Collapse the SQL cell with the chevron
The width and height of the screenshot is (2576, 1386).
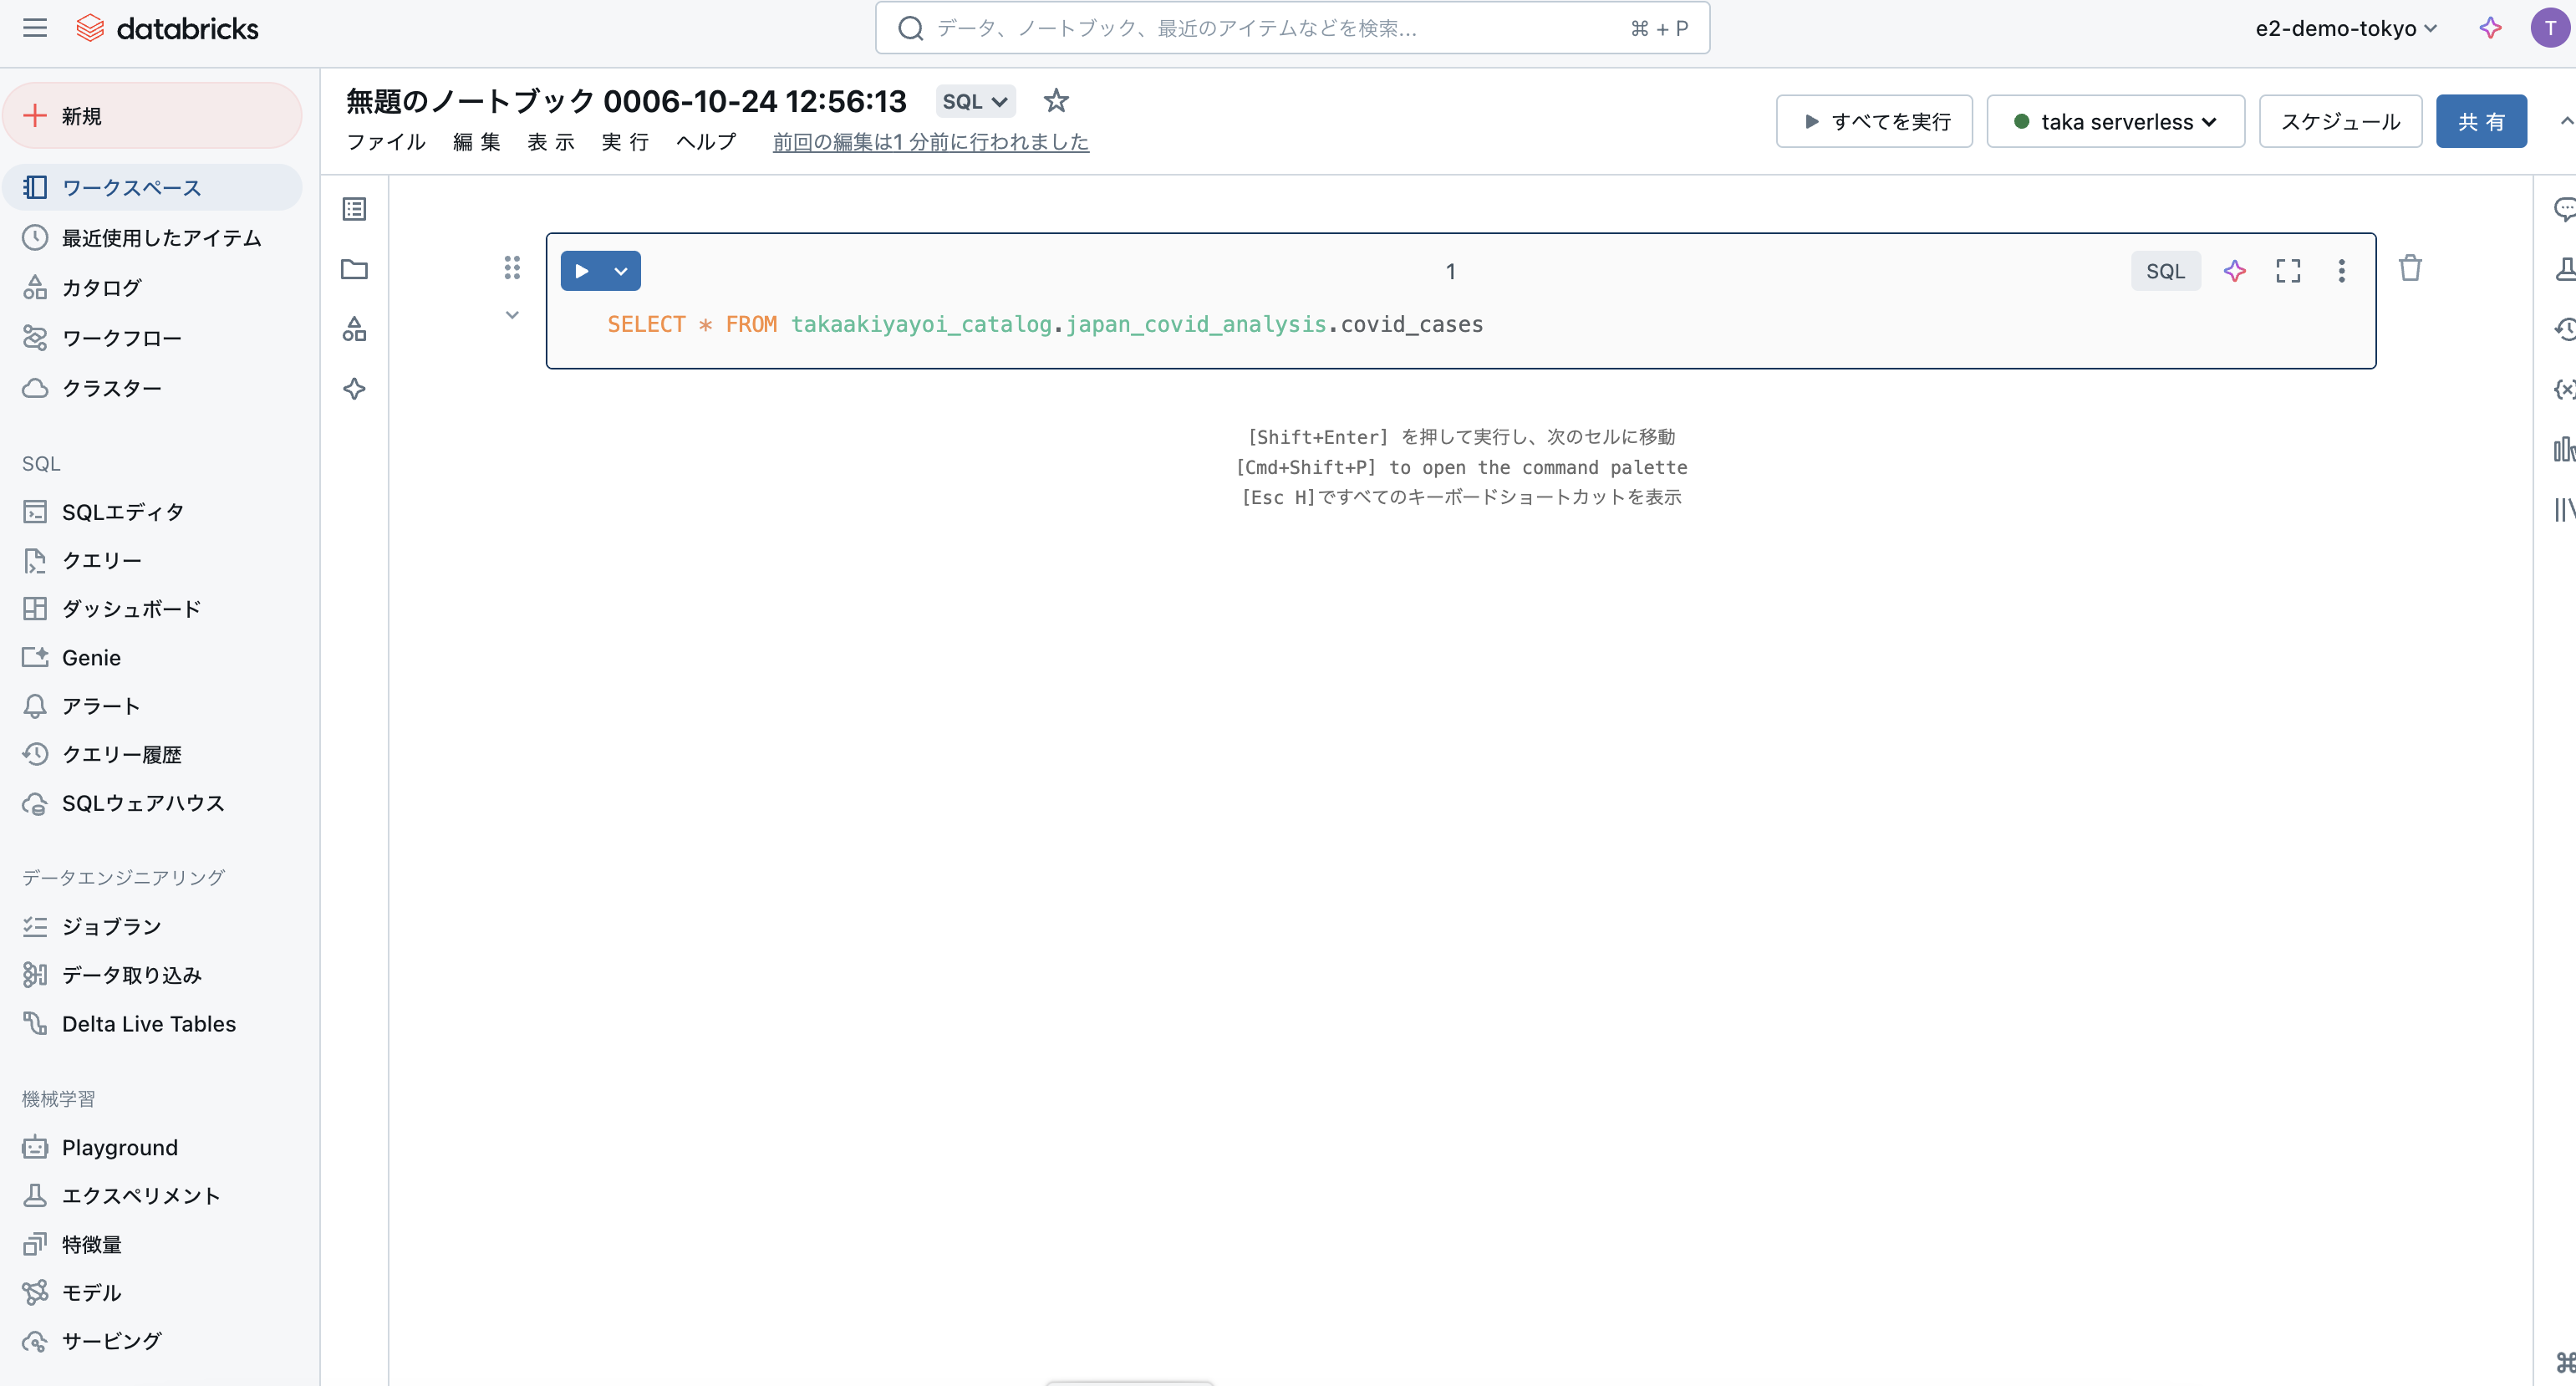pos(513,314)
